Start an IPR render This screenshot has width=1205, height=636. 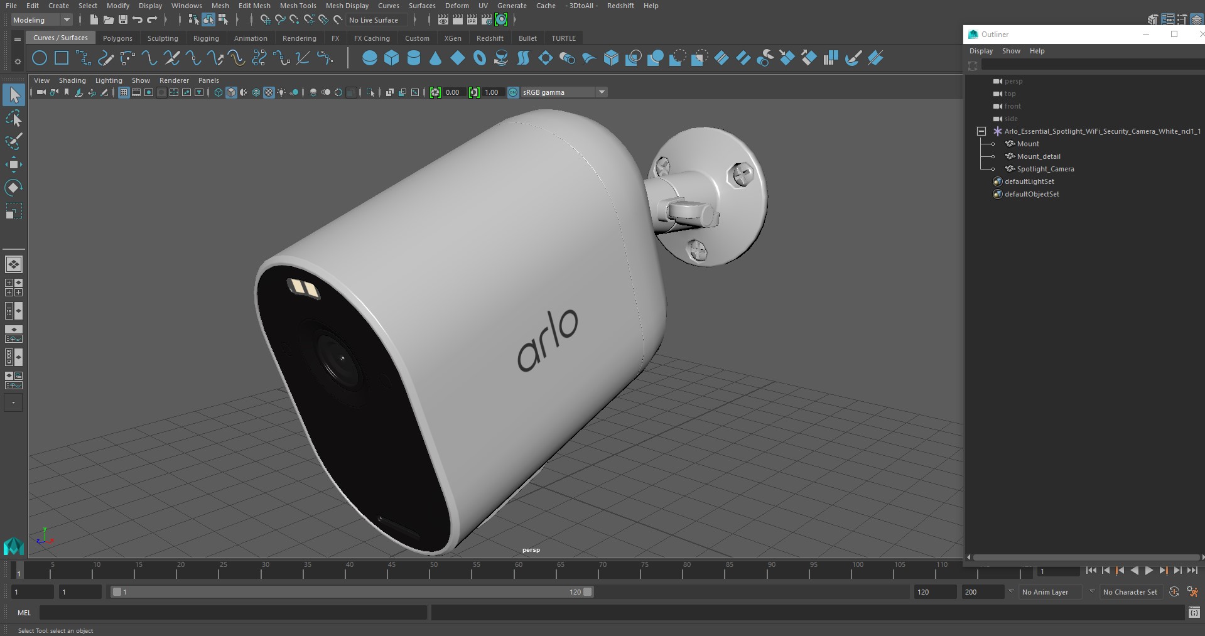472,20
